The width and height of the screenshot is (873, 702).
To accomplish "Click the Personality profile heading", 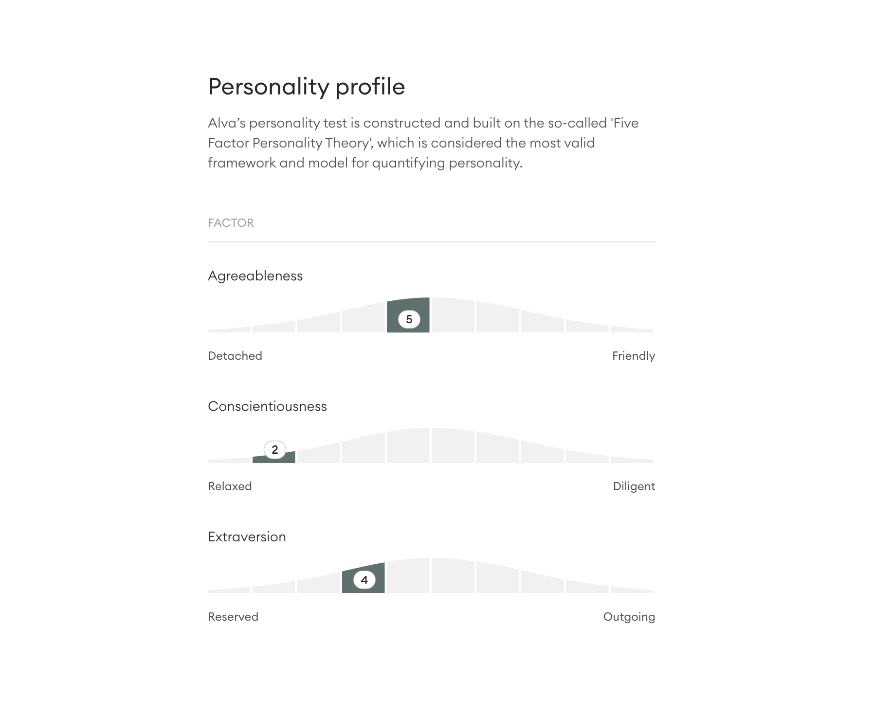I will tap(306, 87).
